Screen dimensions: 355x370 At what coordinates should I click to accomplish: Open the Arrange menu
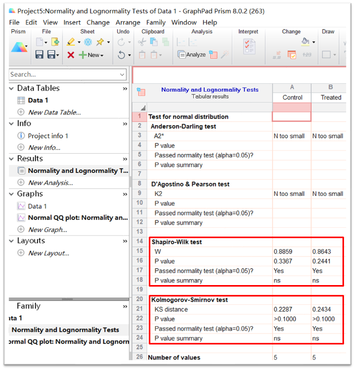[128, 22]
